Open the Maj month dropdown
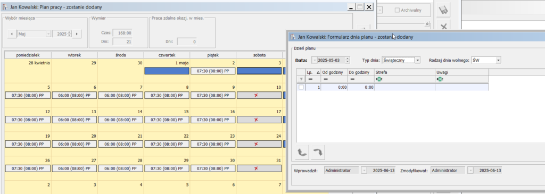The image size is (545, 194). point(48,33)
